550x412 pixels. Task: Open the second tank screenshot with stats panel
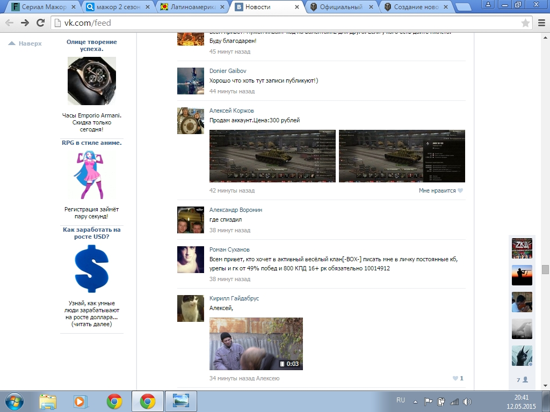pyautogui.click(x=402, y=156)
